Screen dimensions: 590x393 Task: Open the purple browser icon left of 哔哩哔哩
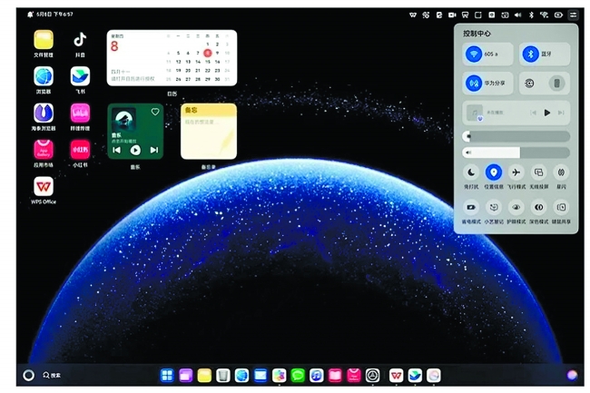[44, 113]
